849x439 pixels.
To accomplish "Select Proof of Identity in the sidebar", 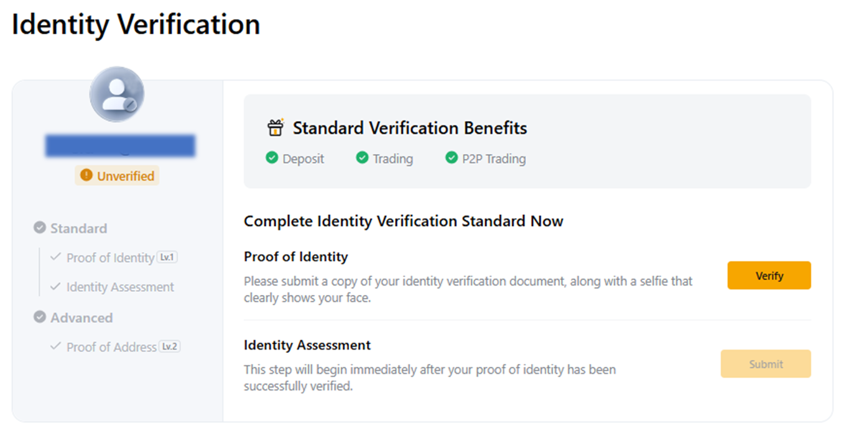I will [110, 258].
